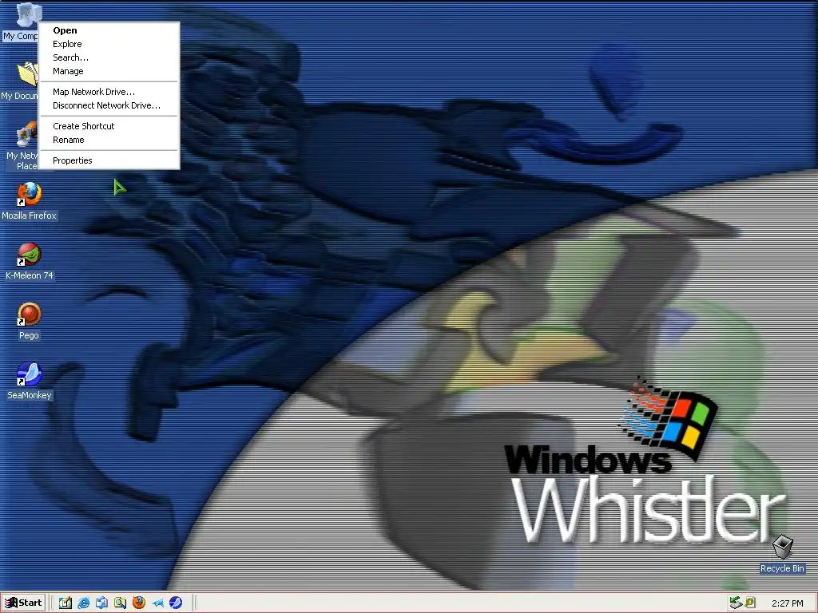Viewport: 818px width, 613px height.
Task: Click the yellow key tray icon
Action: tap(750, 603)
